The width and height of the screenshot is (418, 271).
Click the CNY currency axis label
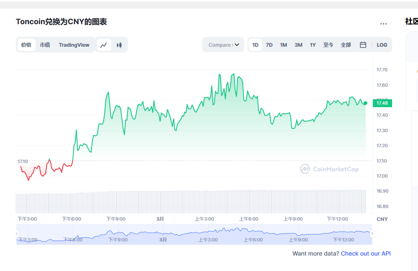point(382,219)
